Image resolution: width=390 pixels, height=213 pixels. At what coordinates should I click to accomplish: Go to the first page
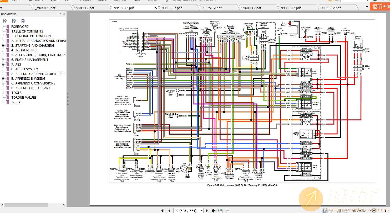click(163, 211)
